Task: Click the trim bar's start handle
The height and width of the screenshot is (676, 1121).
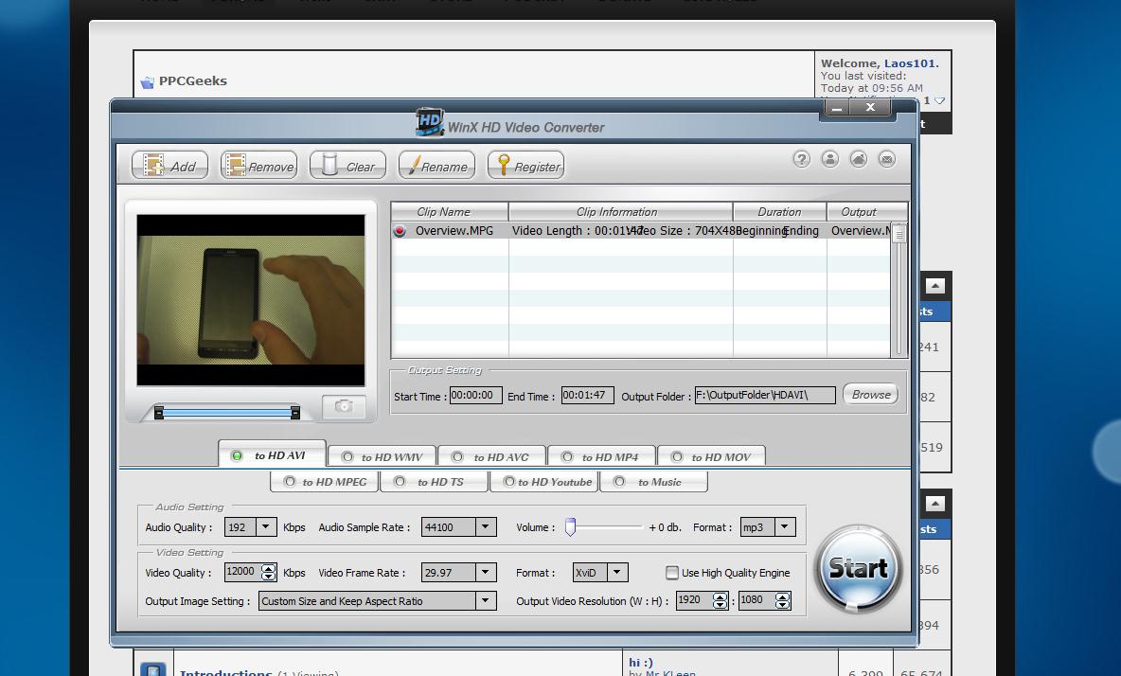Action: tap(159, 412)
